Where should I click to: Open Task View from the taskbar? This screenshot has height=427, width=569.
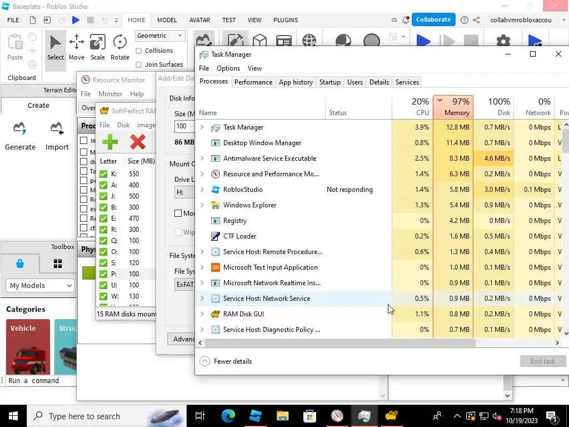200,416
